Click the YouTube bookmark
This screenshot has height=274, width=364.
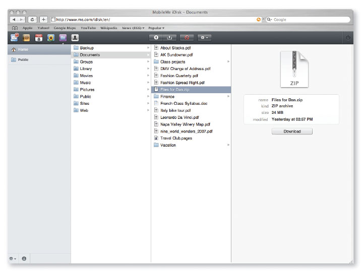(x=88, y=28)
